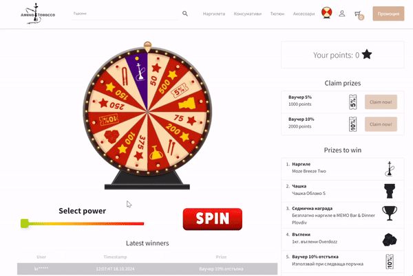Click the coal icon beside Въглени prize
Screen dimensions: 413x276
coord(390,239)
